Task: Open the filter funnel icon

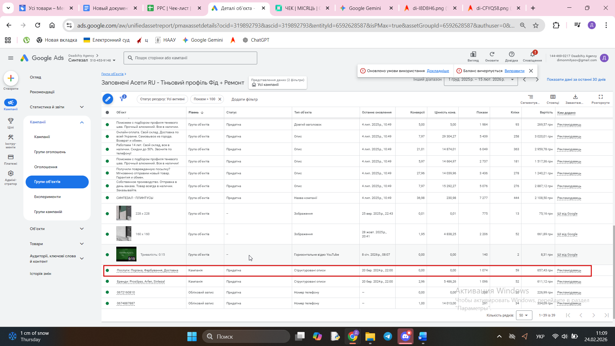Action: [x=122, y=99]
